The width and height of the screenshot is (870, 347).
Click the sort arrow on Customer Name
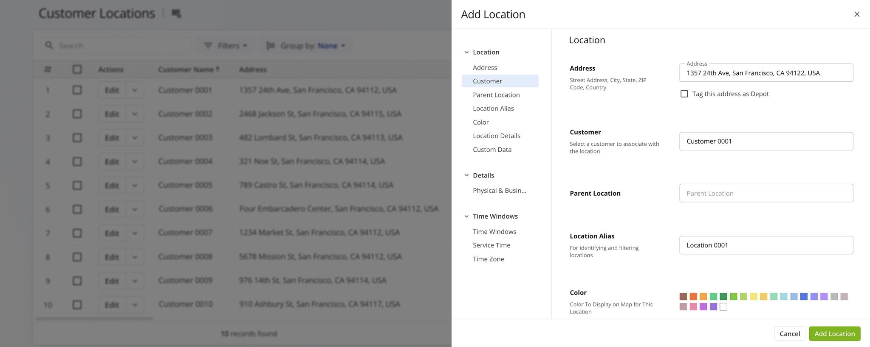tap(217, 69)
